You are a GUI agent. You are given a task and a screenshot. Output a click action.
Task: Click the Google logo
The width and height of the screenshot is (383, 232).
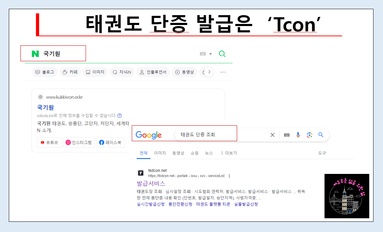click(x=149, y=134)
